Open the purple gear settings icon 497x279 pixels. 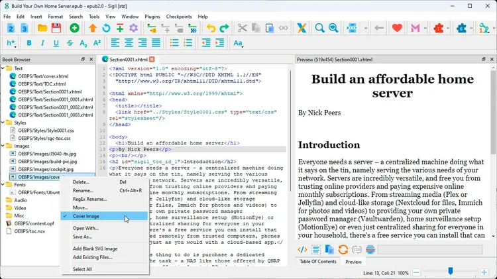click(x=133, y=28)
